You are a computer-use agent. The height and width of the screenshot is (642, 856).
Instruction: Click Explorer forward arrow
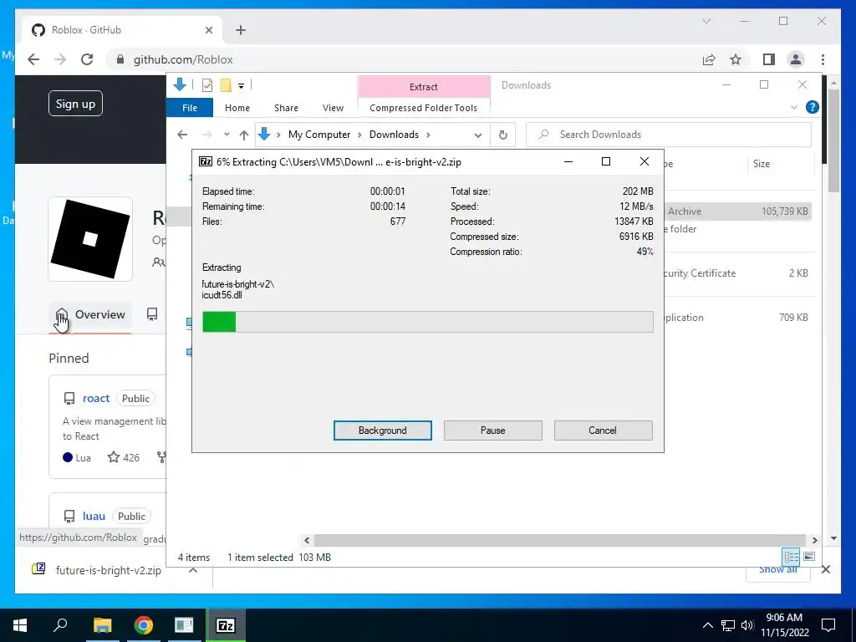[x=207, y=135]
